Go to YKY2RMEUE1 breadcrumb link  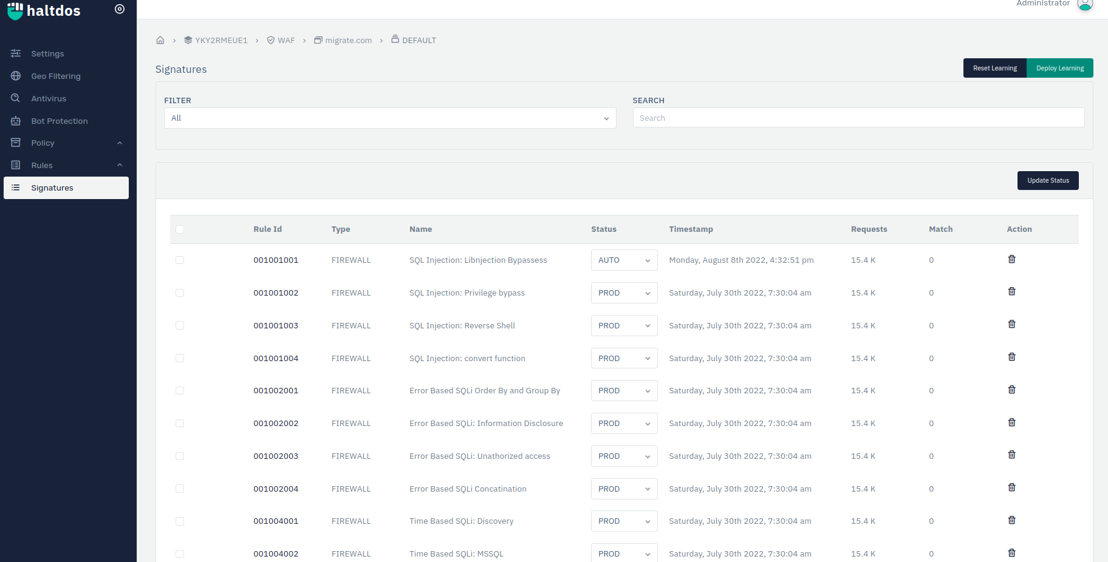[216, 40]
